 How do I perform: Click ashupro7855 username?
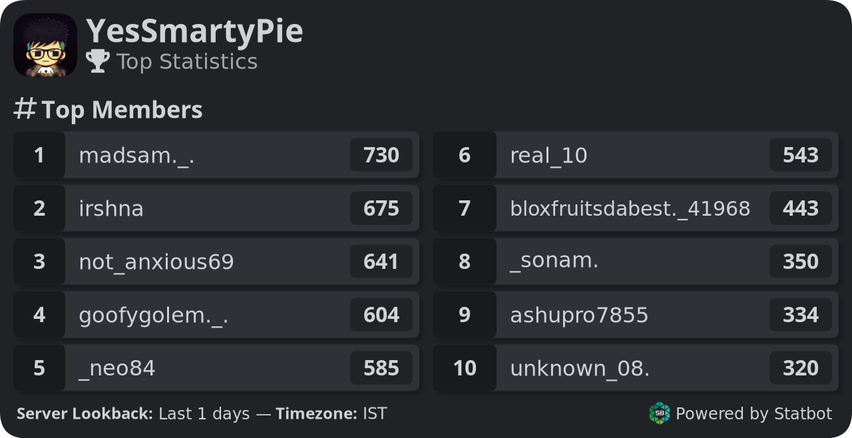tap(579, 316)
